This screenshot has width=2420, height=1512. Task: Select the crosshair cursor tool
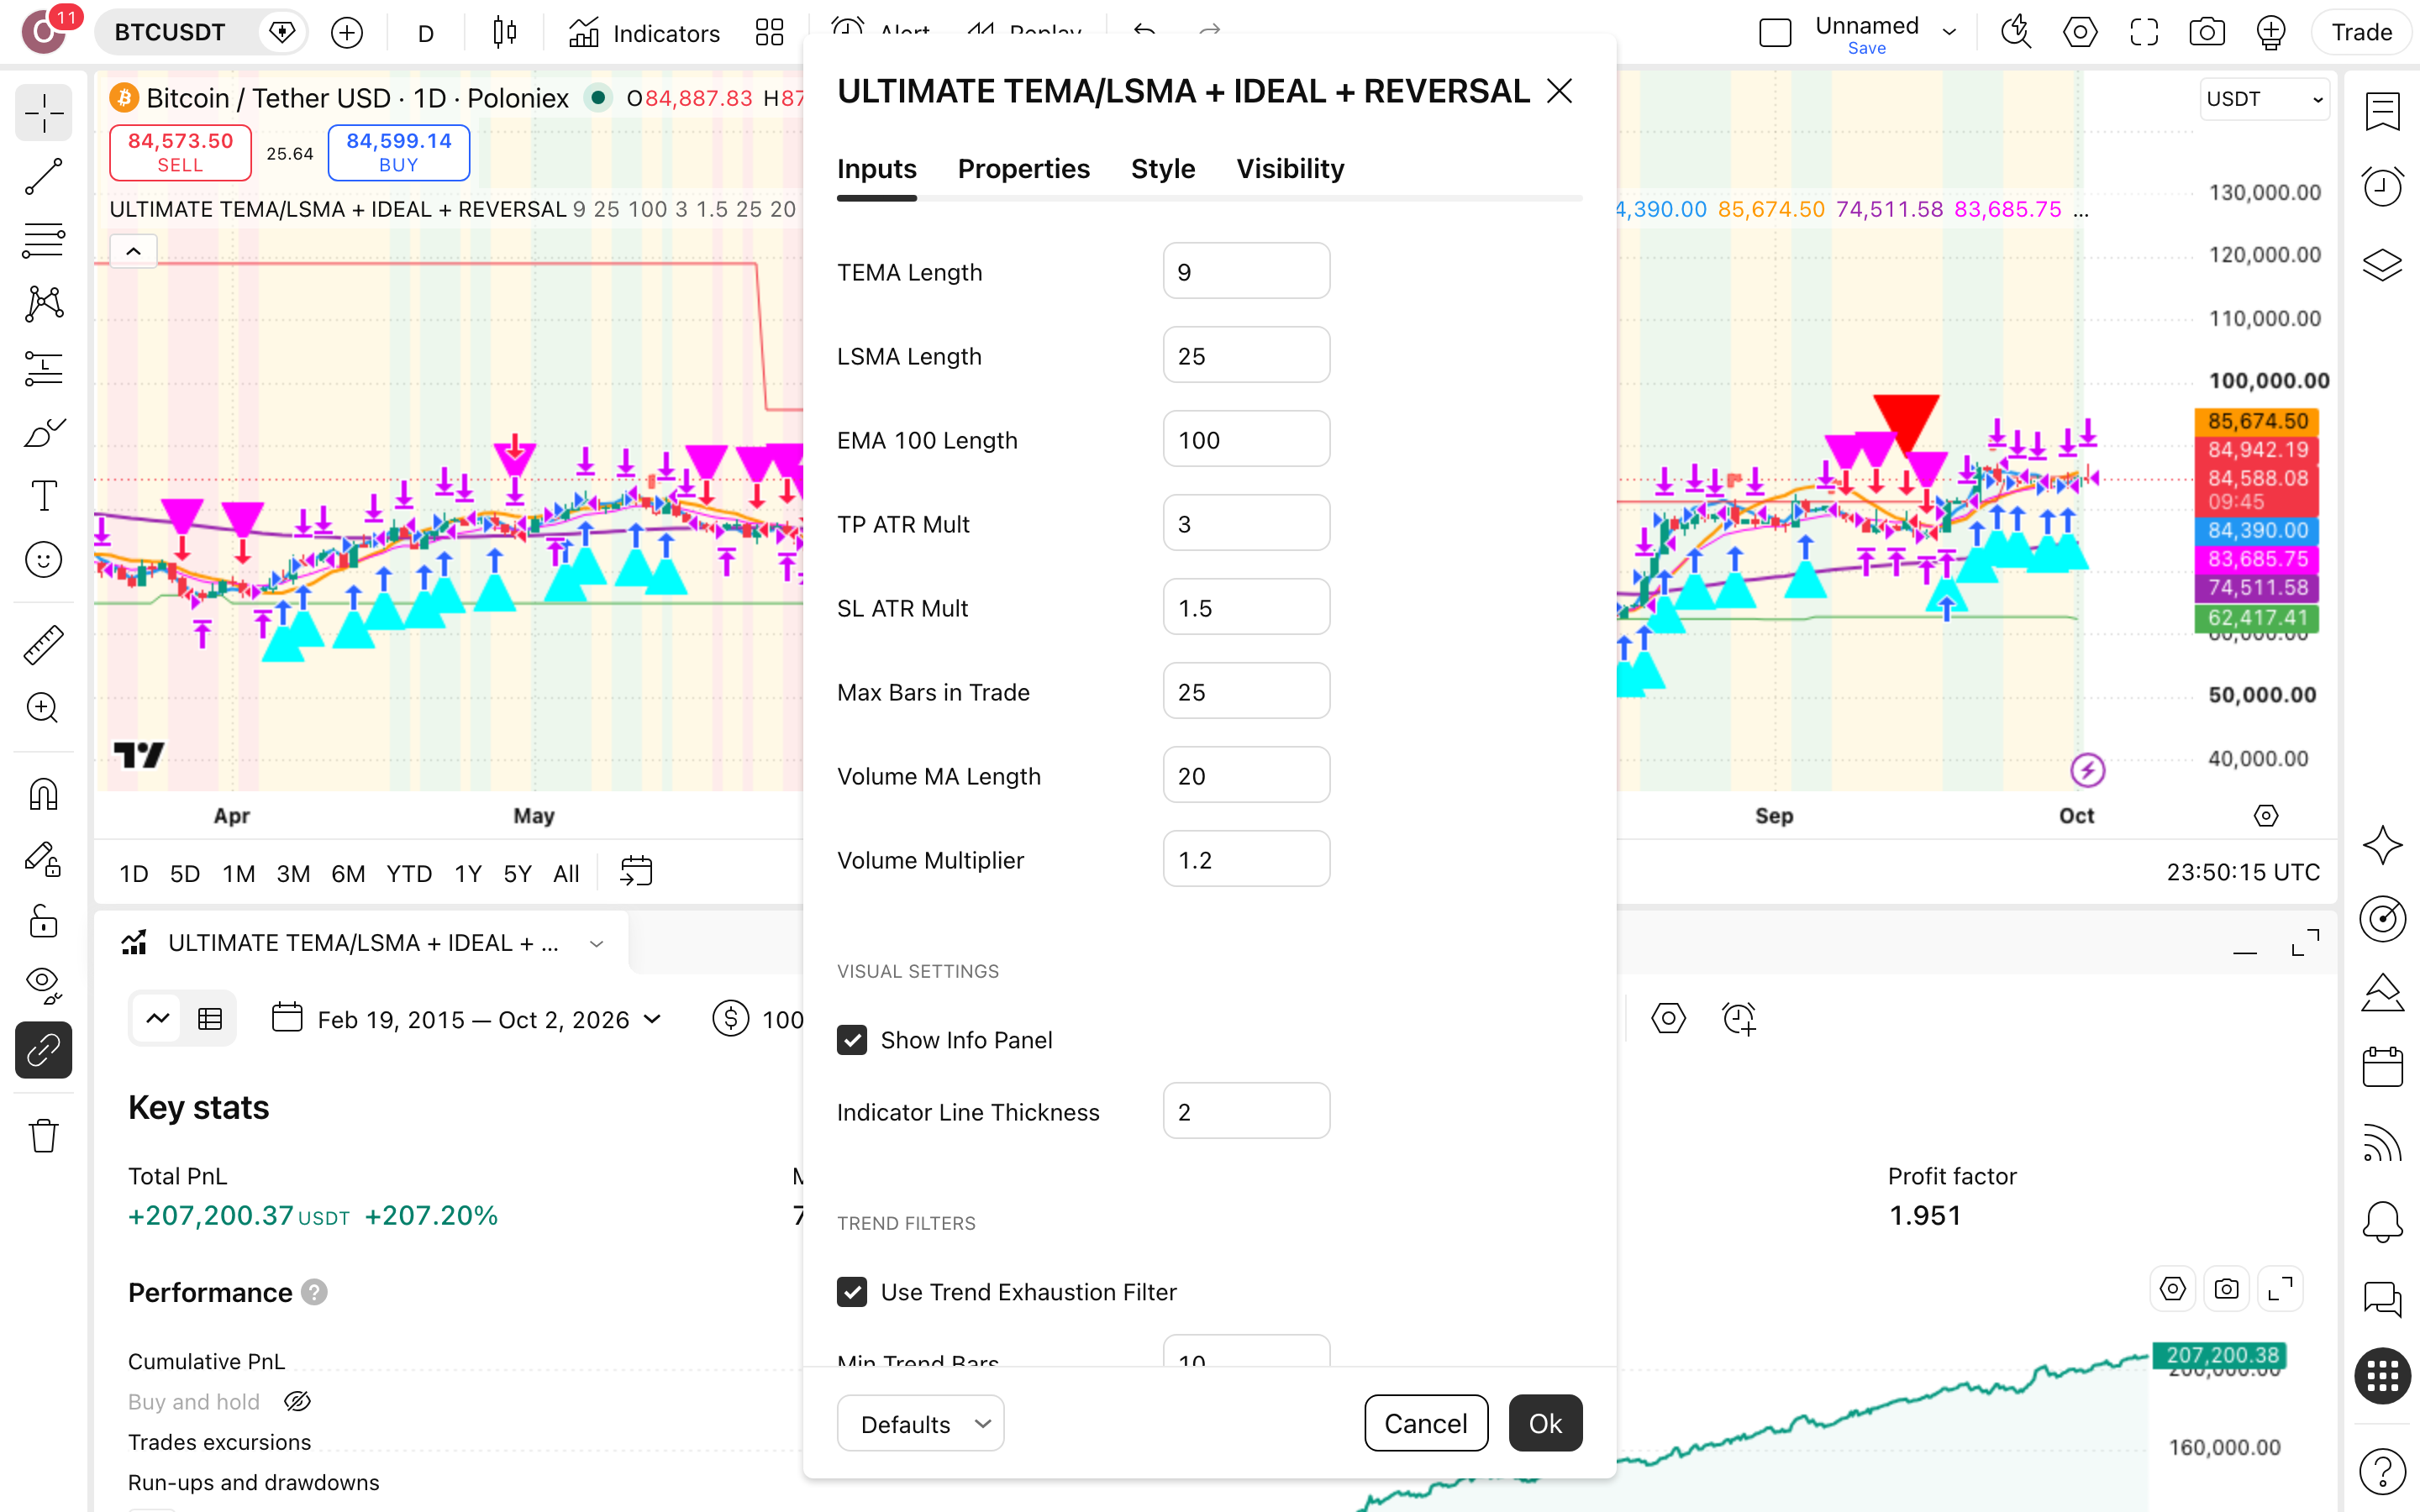click(x=43, y=113)
